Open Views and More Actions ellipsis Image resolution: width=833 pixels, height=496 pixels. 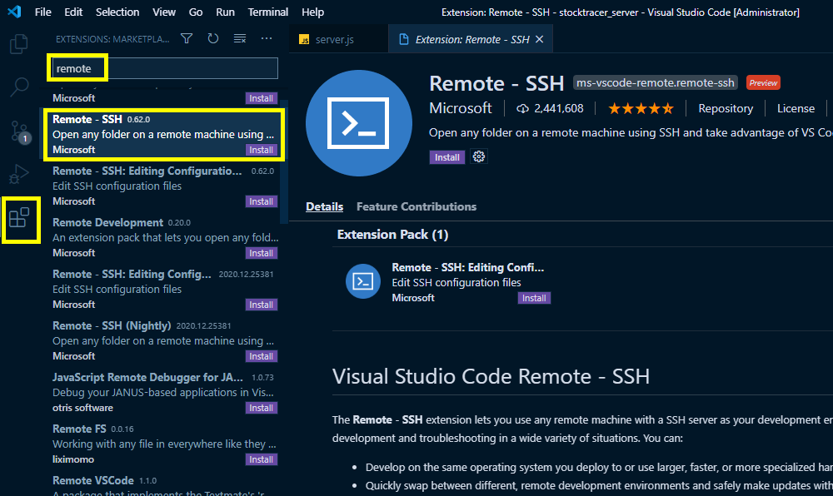pos(267,39)
